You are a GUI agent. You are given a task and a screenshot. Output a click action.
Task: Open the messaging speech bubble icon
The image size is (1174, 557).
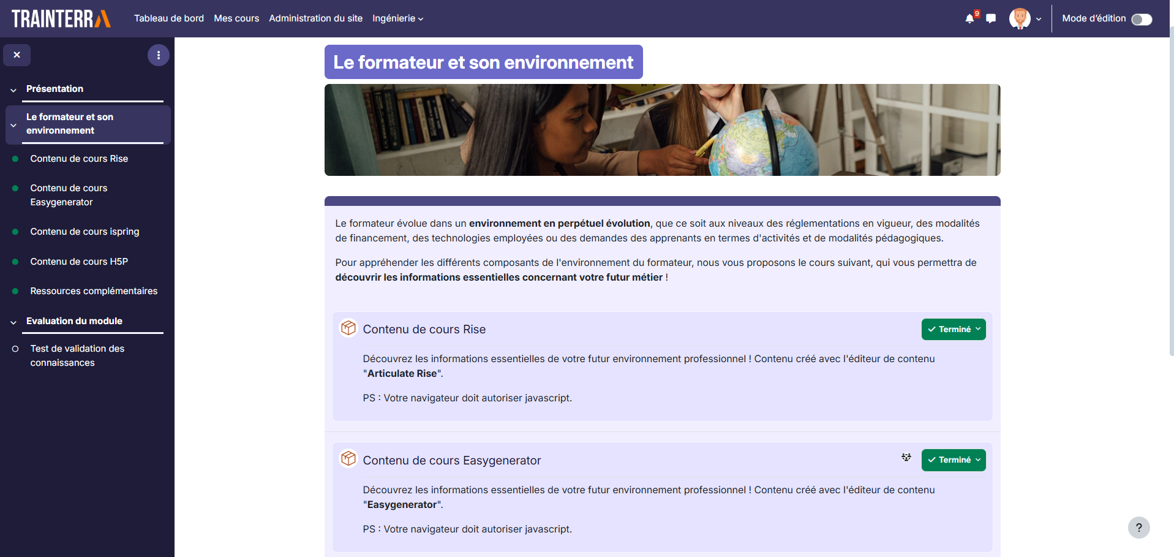[x=991, y=18]
